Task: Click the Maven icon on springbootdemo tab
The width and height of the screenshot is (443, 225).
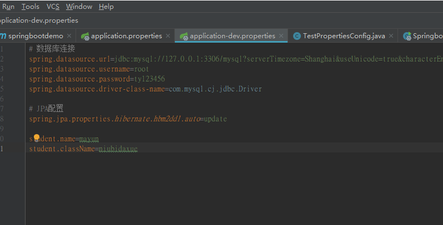Action: coord(3,36)
